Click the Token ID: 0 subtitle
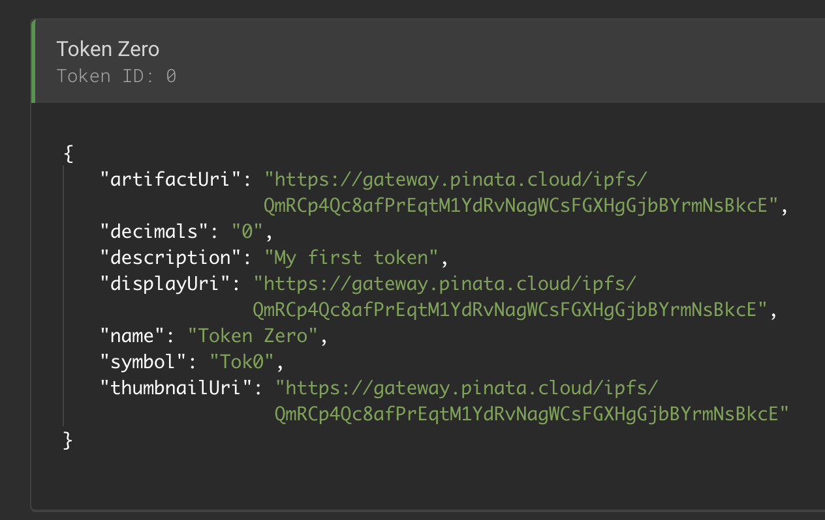The width and height of the screenshot is (825, 520). pos(116,76)
